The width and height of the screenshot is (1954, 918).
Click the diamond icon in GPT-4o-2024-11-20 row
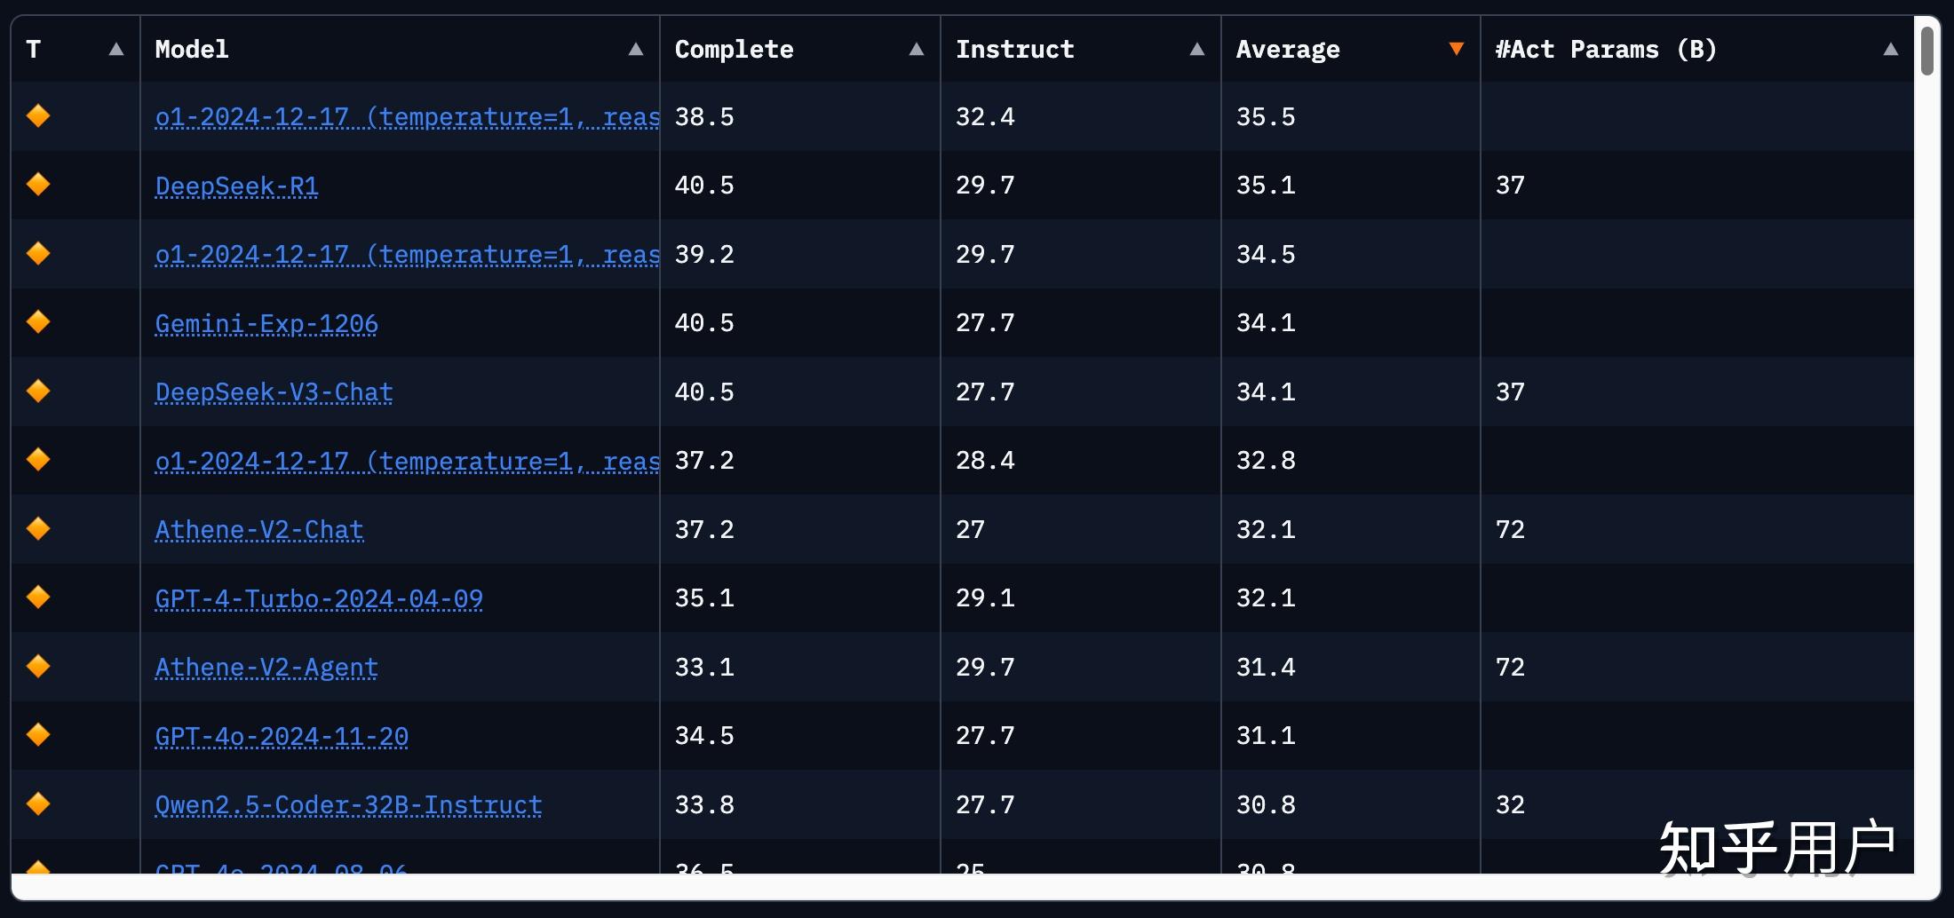point(38,735)
